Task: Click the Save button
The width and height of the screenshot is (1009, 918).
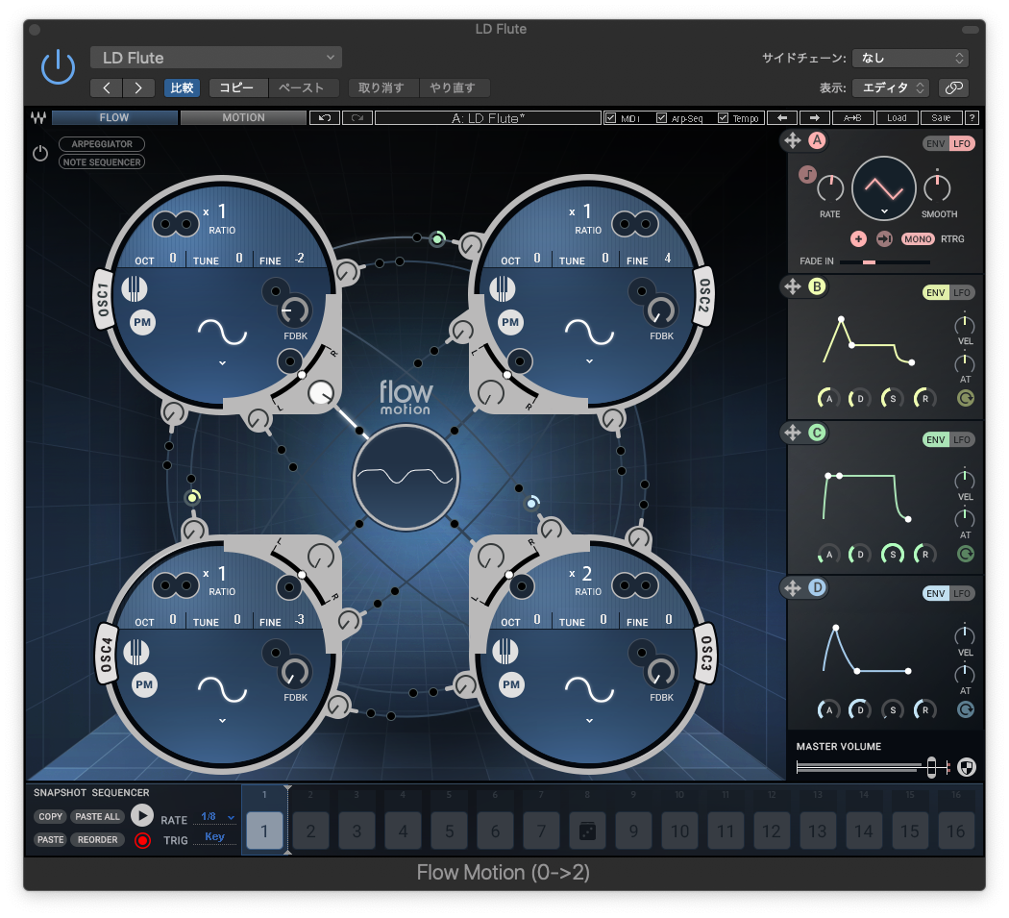Action: pos(941,118)
